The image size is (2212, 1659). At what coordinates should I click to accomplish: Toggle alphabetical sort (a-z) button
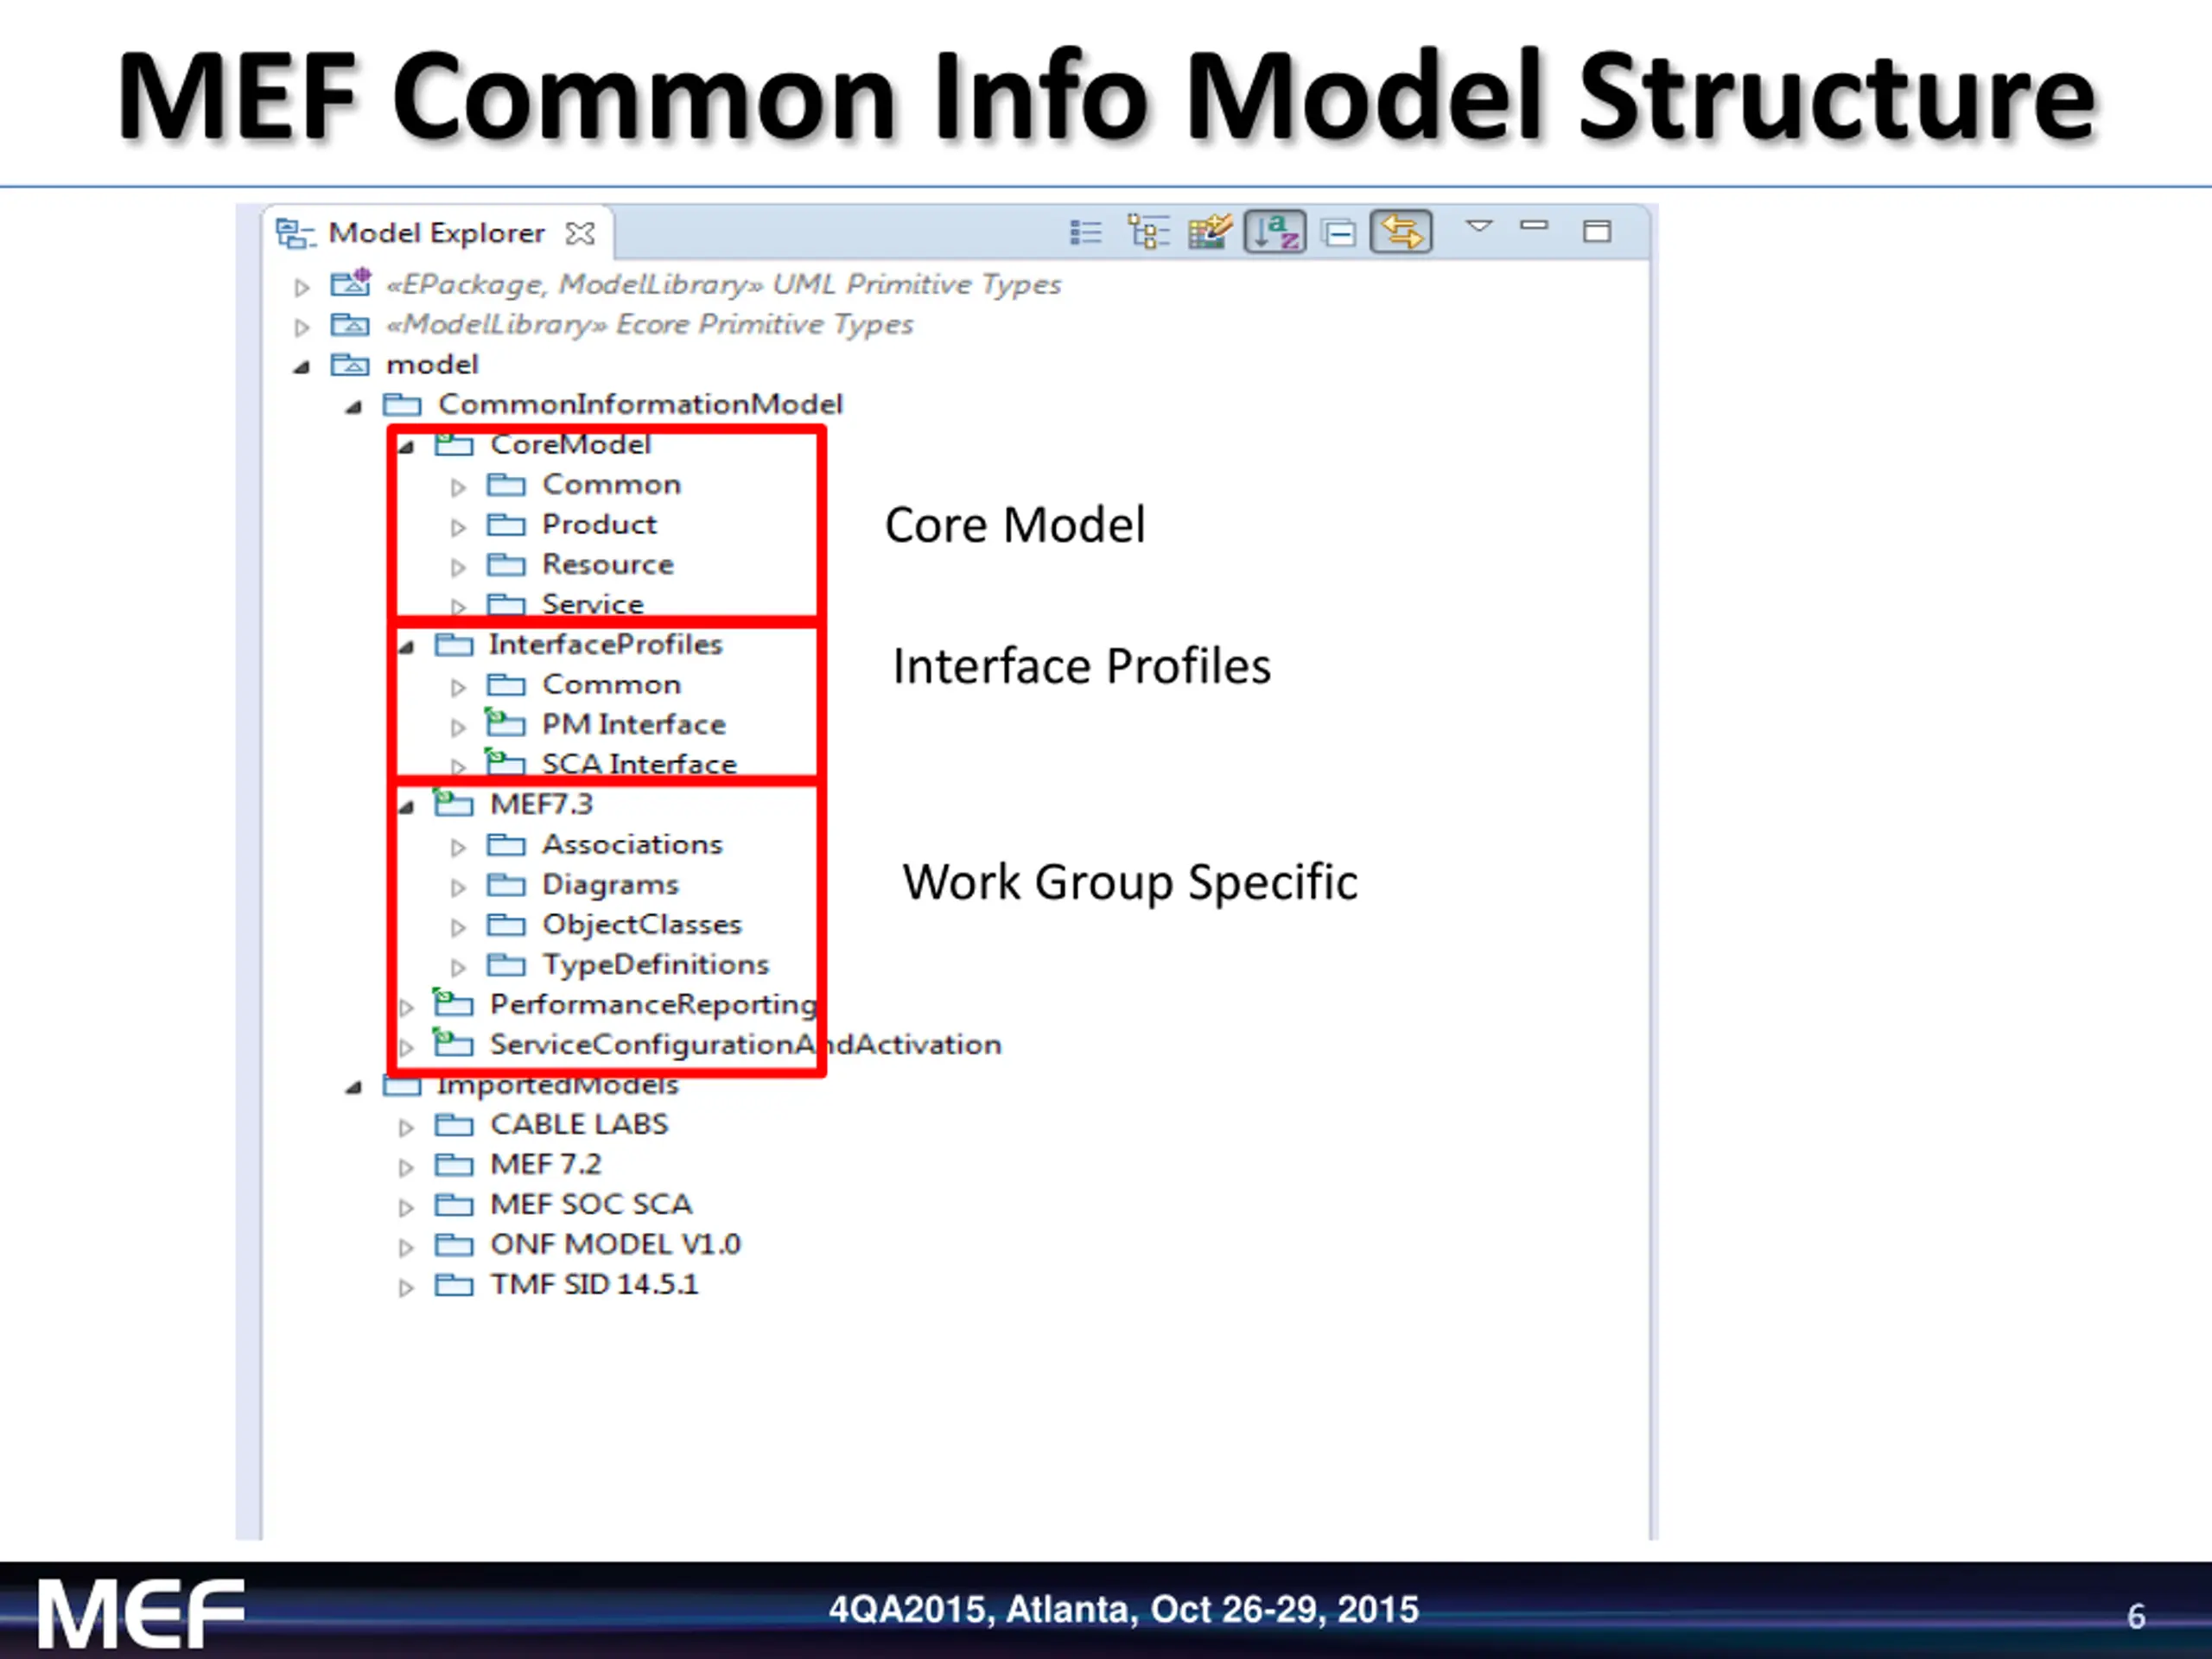pyautogui.click(x=1275, y=232)
